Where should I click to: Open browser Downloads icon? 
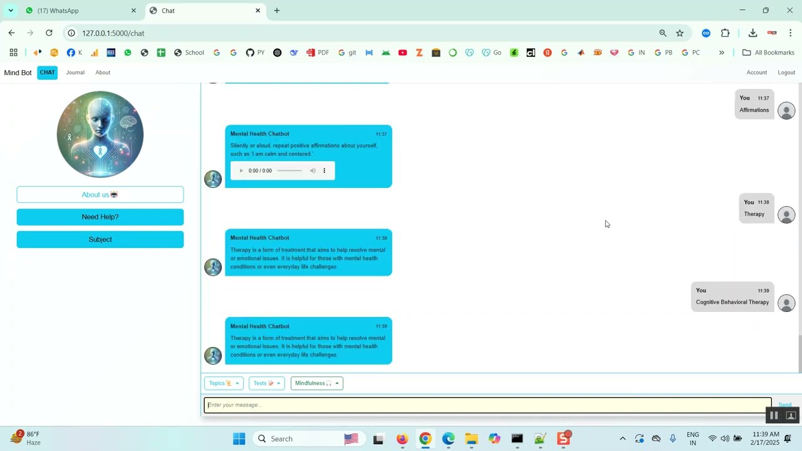click(x=753, y=33)
